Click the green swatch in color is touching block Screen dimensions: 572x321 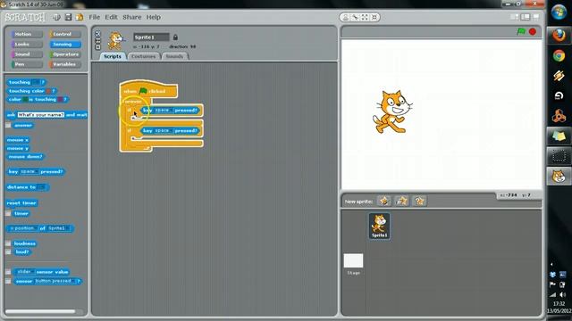tap(25, 99)
